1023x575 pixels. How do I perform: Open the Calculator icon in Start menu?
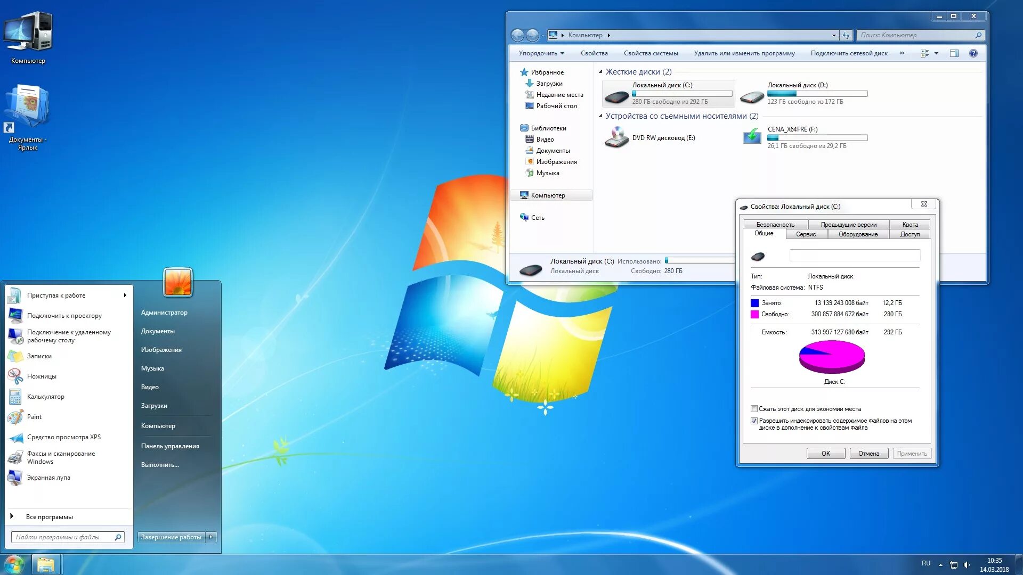15,397
